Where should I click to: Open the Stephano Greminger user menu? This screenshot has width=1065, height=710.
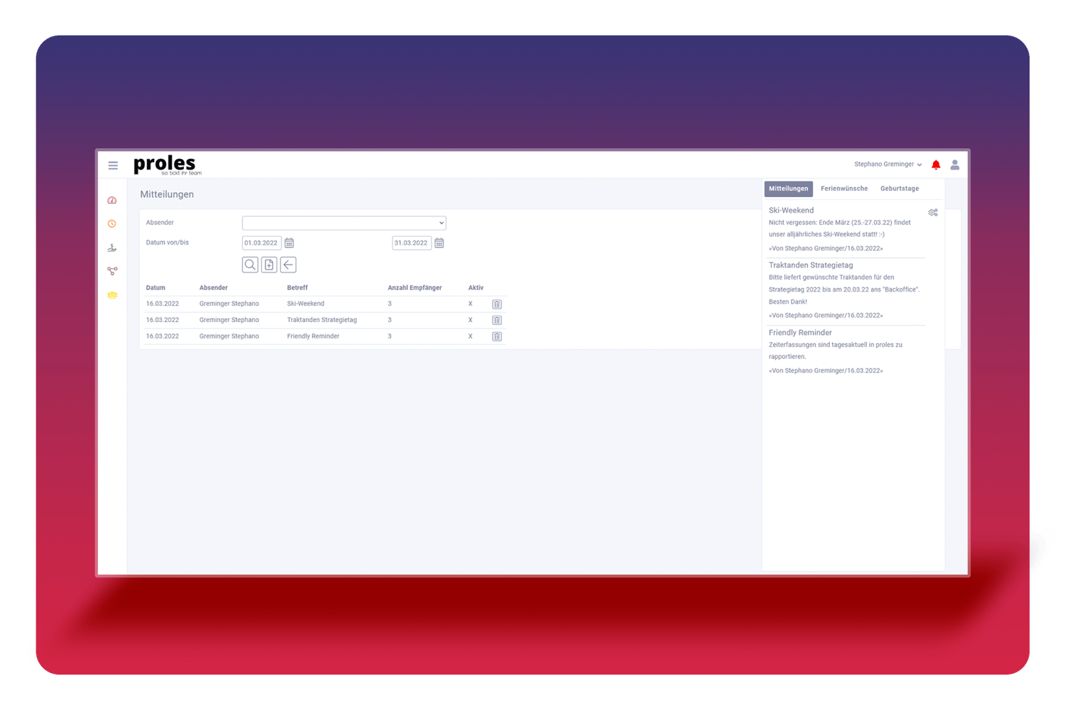(x=887, y=165)
